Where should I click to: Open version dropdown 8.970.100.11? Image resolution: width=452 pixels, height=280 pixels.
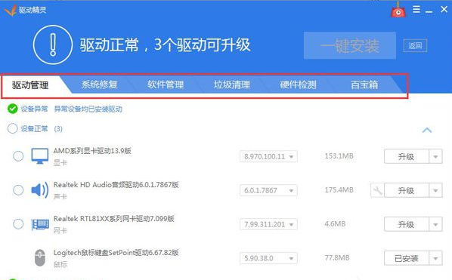(x=268, y=156)
